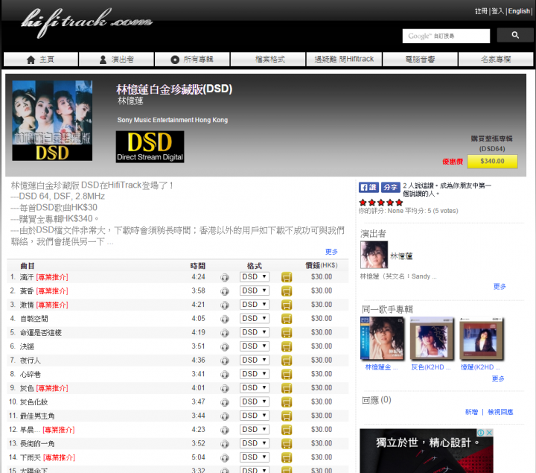Add track 9 灰色 to cart
The image size is (536, 473).
pyautogui.click(x=287, y=388)
